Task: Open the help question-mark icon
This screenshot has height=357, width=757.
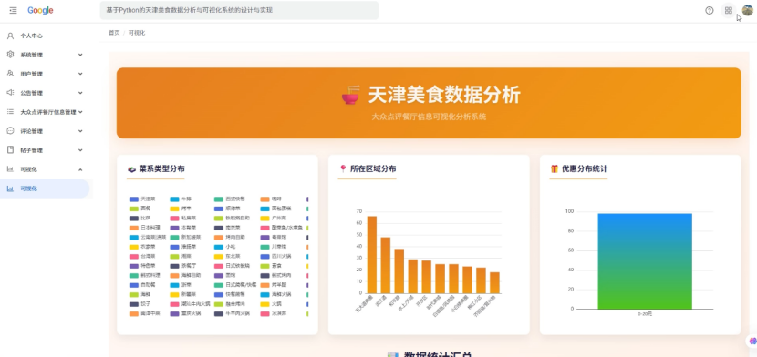Action: tap(710, 10)
